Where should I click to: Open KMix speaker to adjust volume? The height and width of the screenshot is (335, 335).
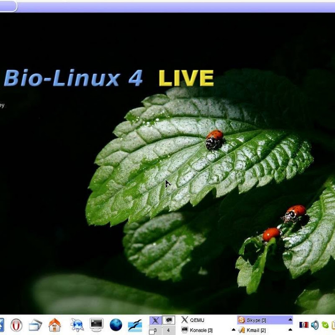pos(315,325)
